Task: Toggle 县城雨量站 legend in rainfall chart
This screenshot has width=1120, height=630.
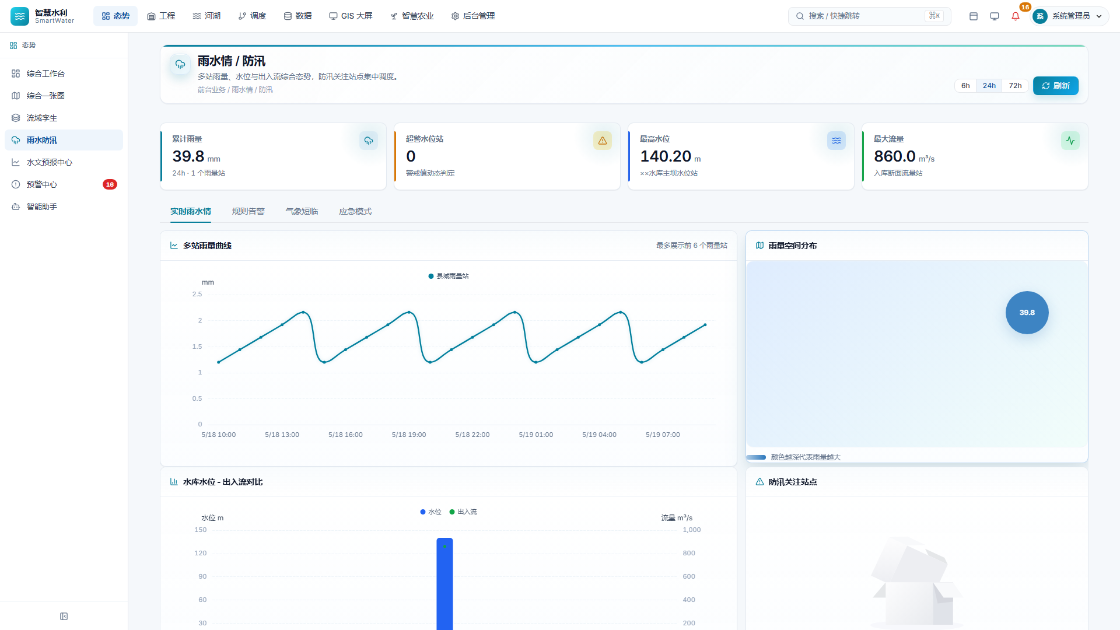Action: [449, 276]
